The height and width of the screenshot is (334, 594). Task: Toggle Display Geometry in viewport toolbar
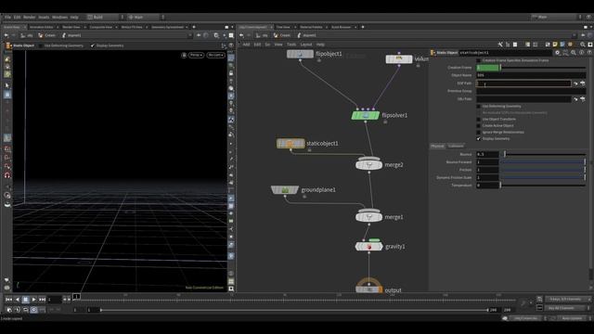(x=93, y=45)
